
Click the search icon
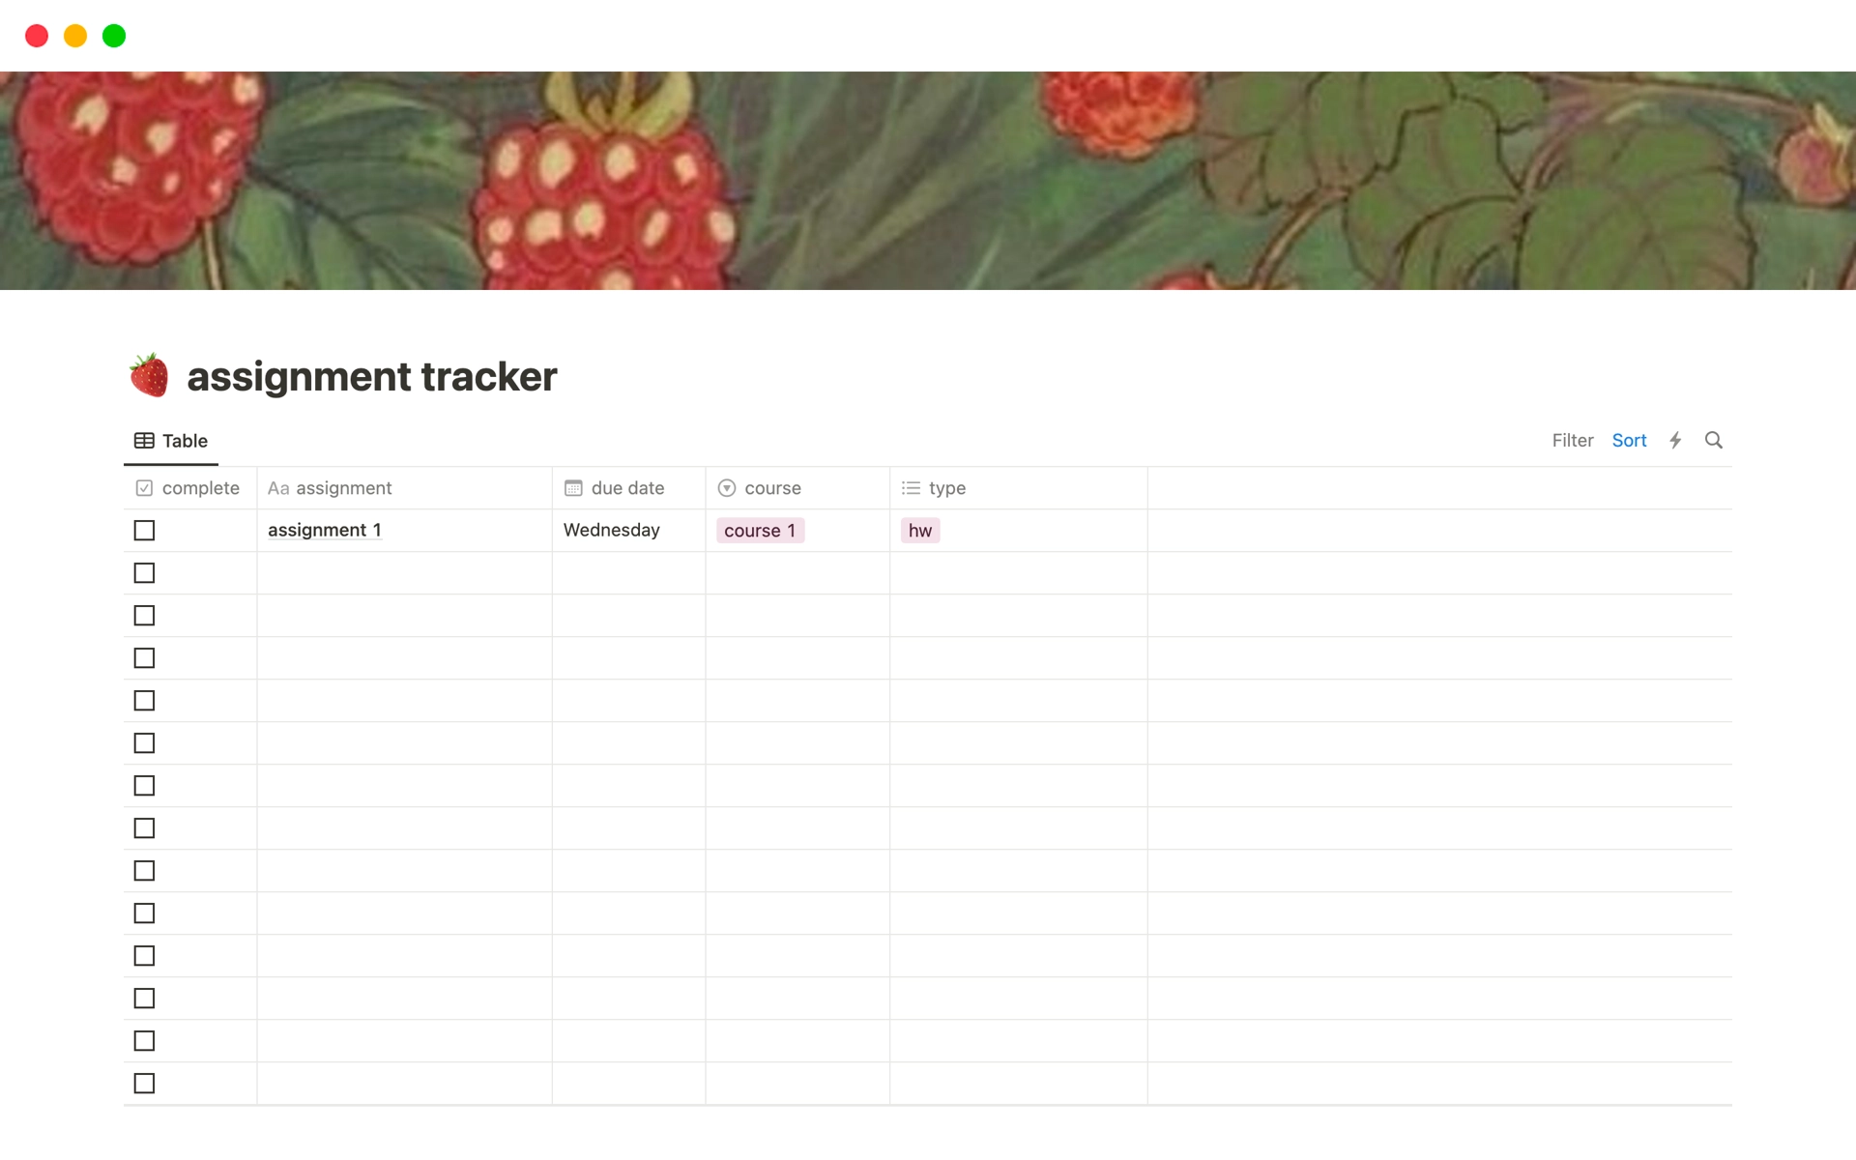[x=1714, y=440]
